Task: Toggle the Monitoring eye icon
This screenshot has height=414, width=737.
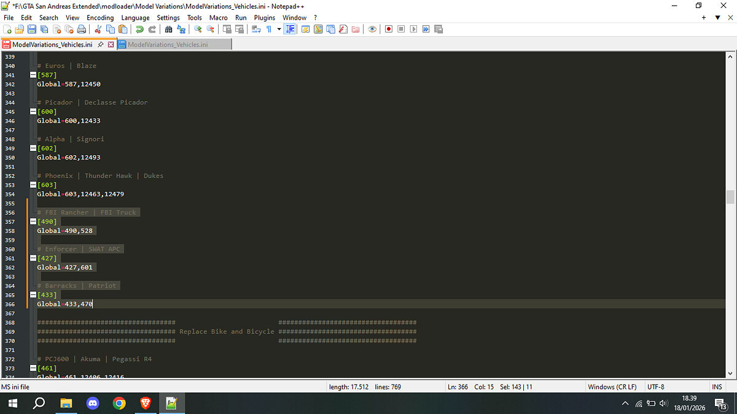Action: coord(372,29)
